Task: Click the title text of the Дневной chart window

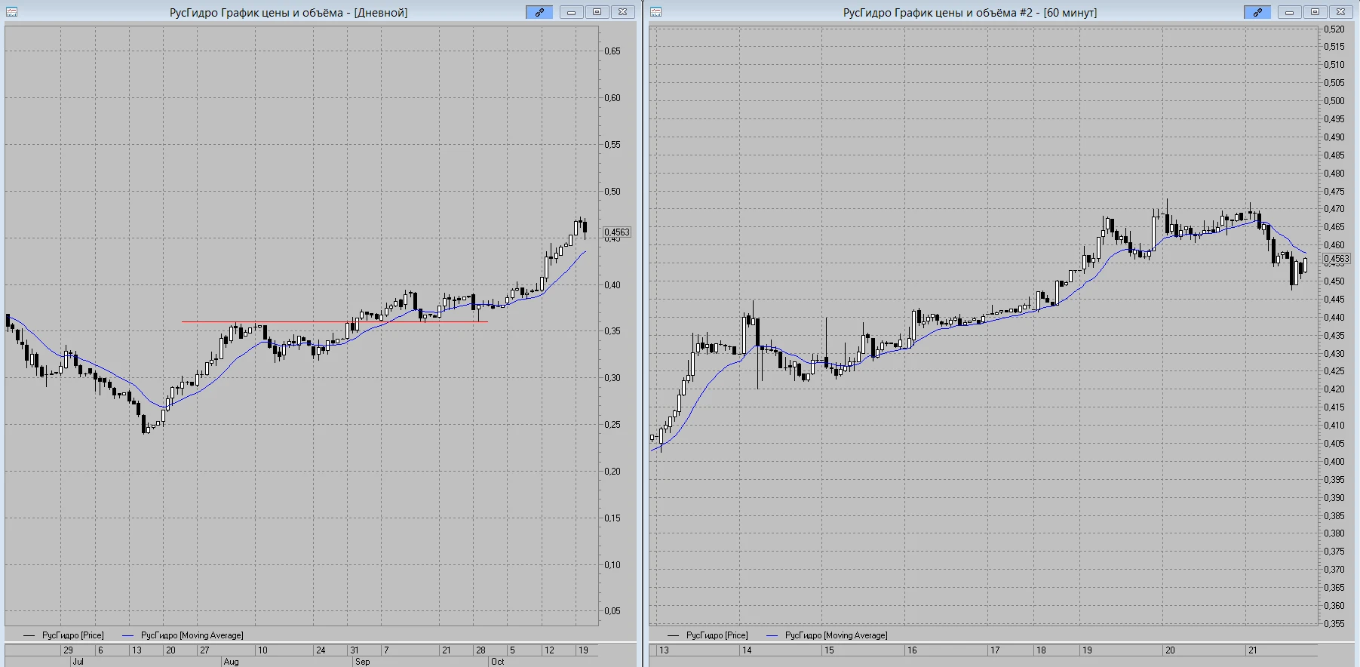Action: [x=289, y=13]
